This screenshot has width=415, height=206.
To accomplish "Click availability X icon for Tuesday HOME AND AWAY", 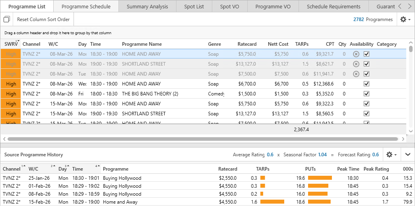I will click(356, 74).
